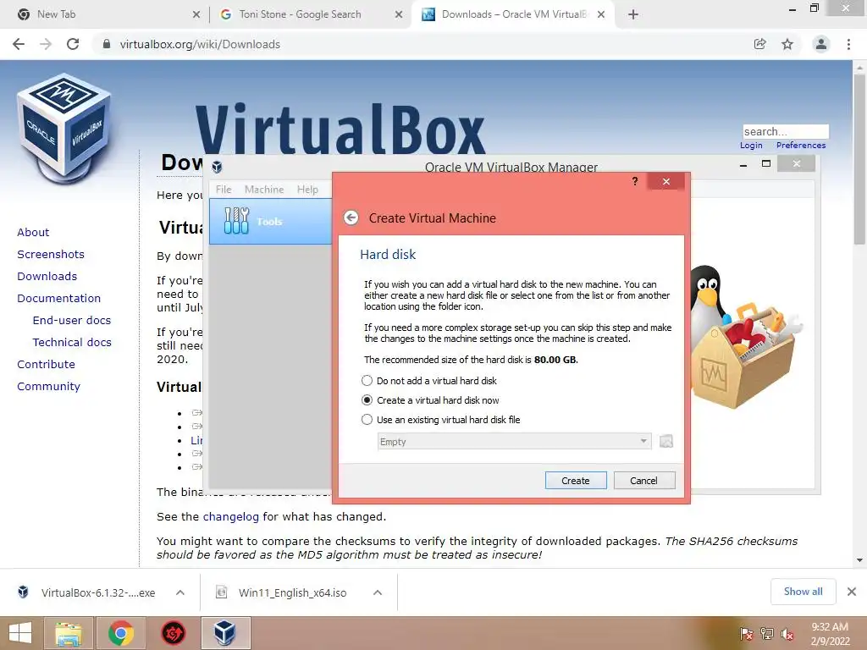Viewport: 867px width, 650px height.
Task: Select the Tools item in VirtualBox Manager
Action: (x=270, y=222)
